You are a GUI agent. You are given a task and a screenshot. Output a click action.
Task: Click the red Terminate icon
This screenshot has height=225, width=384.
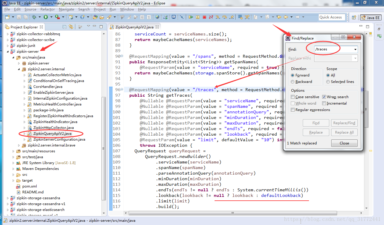click(204, 17)
